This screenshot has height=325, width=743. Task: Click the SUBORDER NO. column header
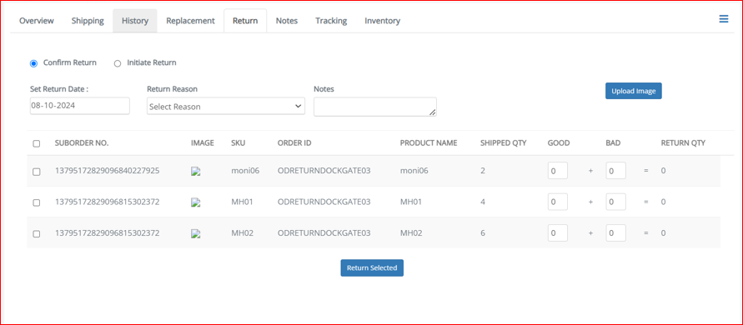[x=82, y=143]
